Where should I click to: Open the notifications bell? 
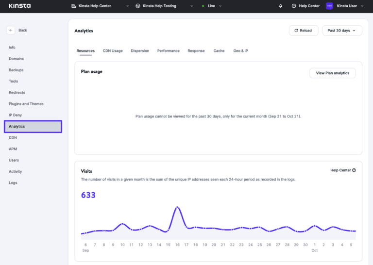(x=280, y=6)
